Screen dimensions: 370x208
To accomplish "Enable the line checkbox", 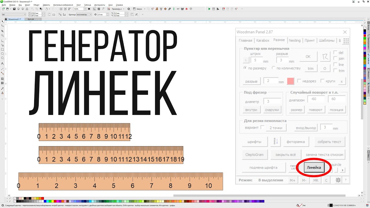I will pyautogui.click(x=335, y=64).
